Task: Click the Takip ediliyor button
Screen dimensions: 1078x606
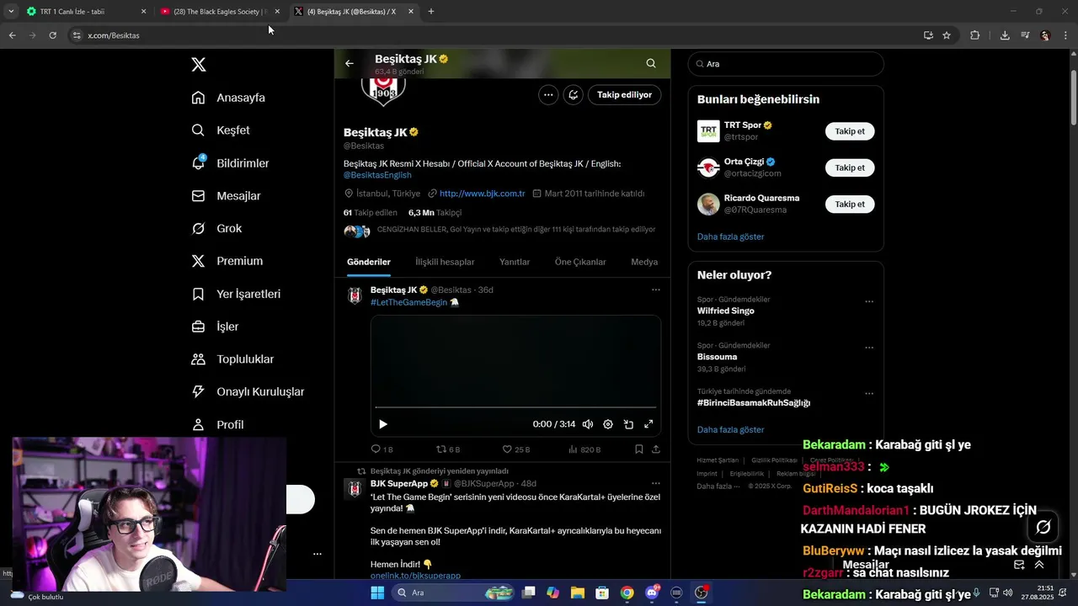Action: point(624,95)
